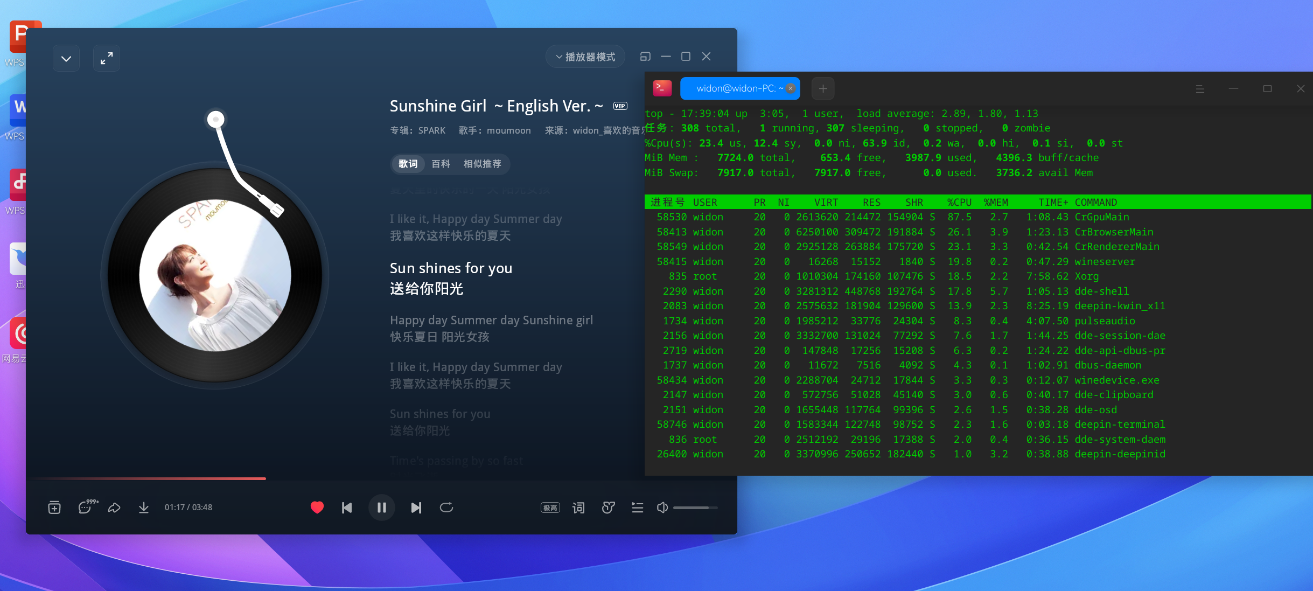Add song to playlist with collect icon
Screen dimensions: 1313x591
(54, 507)
